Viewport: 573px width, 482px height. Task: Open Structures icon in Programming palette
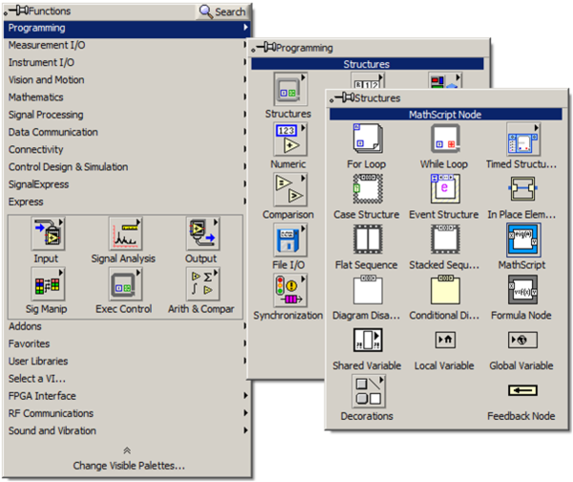290,89
